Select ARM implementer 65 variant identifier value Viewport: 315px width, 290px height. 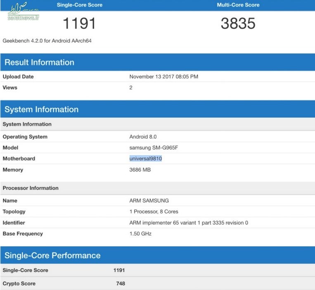point(189,223)
